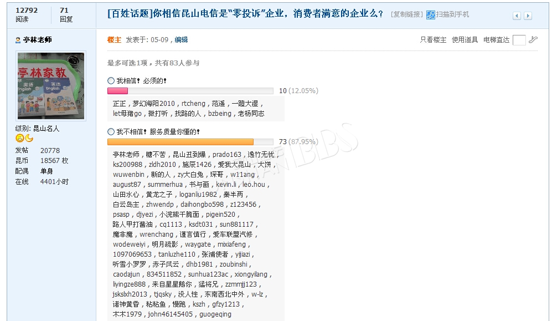Select the '我相信！必须的' poll option

[111, 81]
